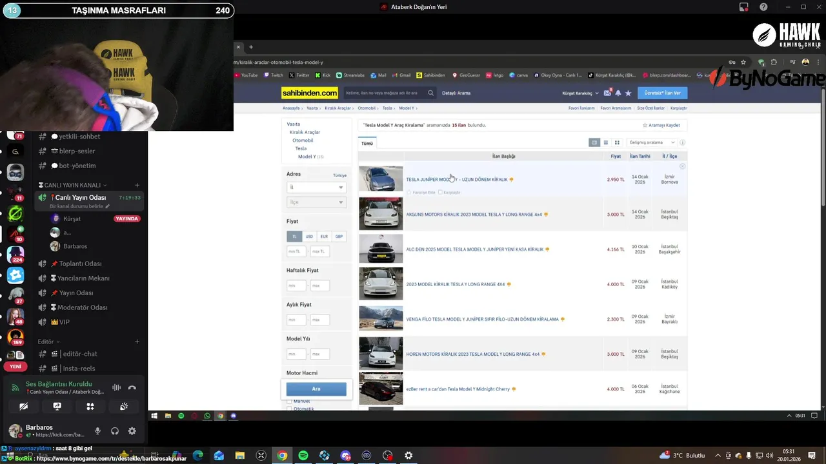
Task: Open Microsoft Edge from the taskbar
Action: [x=198, y=456]
